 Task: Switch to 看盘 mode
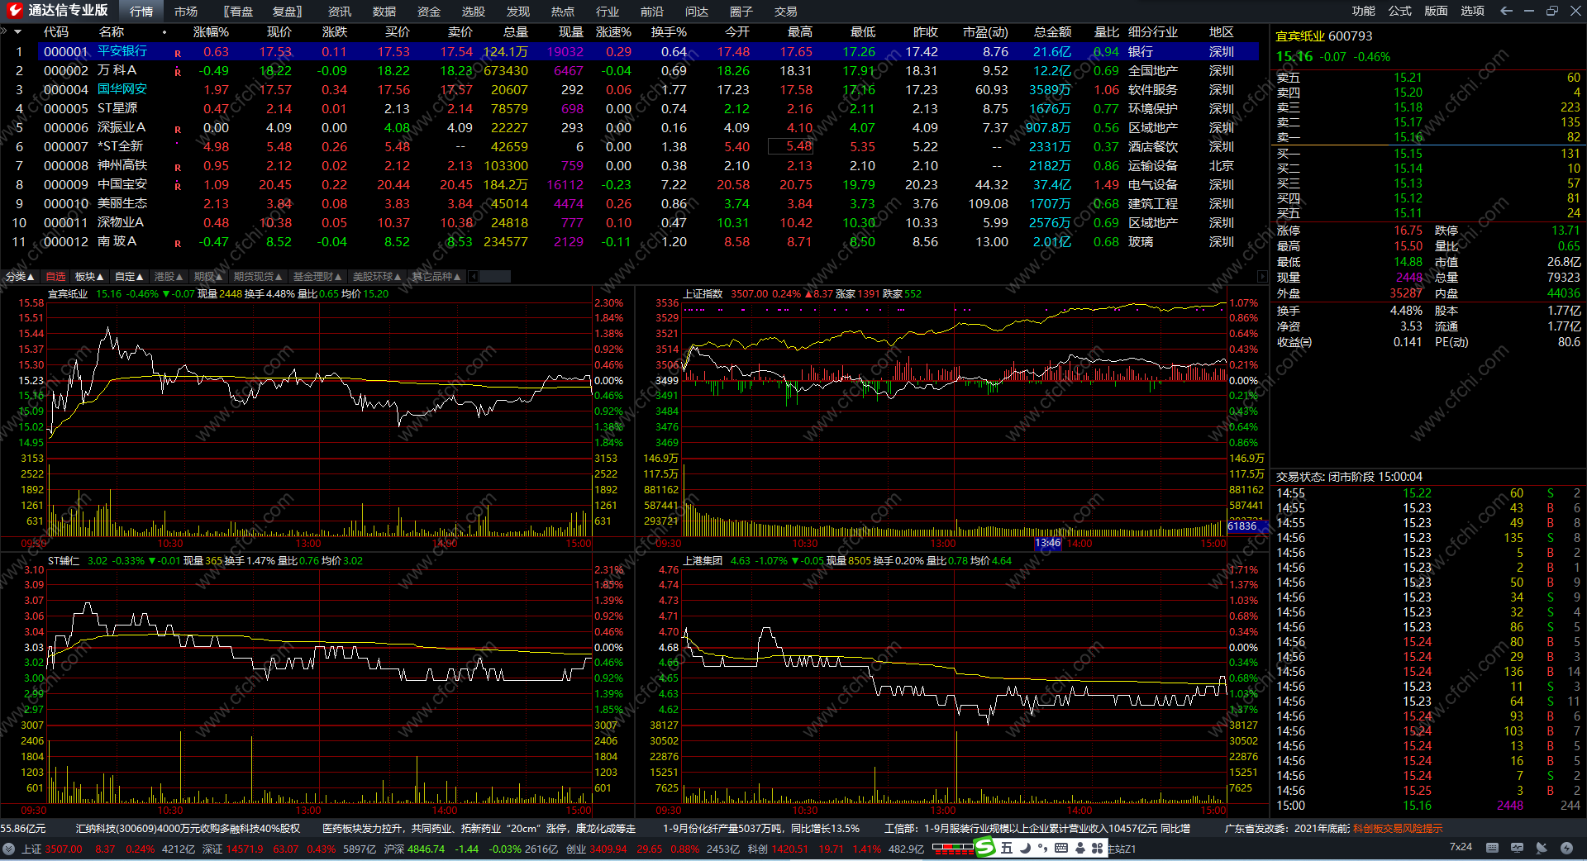(239, 12)
